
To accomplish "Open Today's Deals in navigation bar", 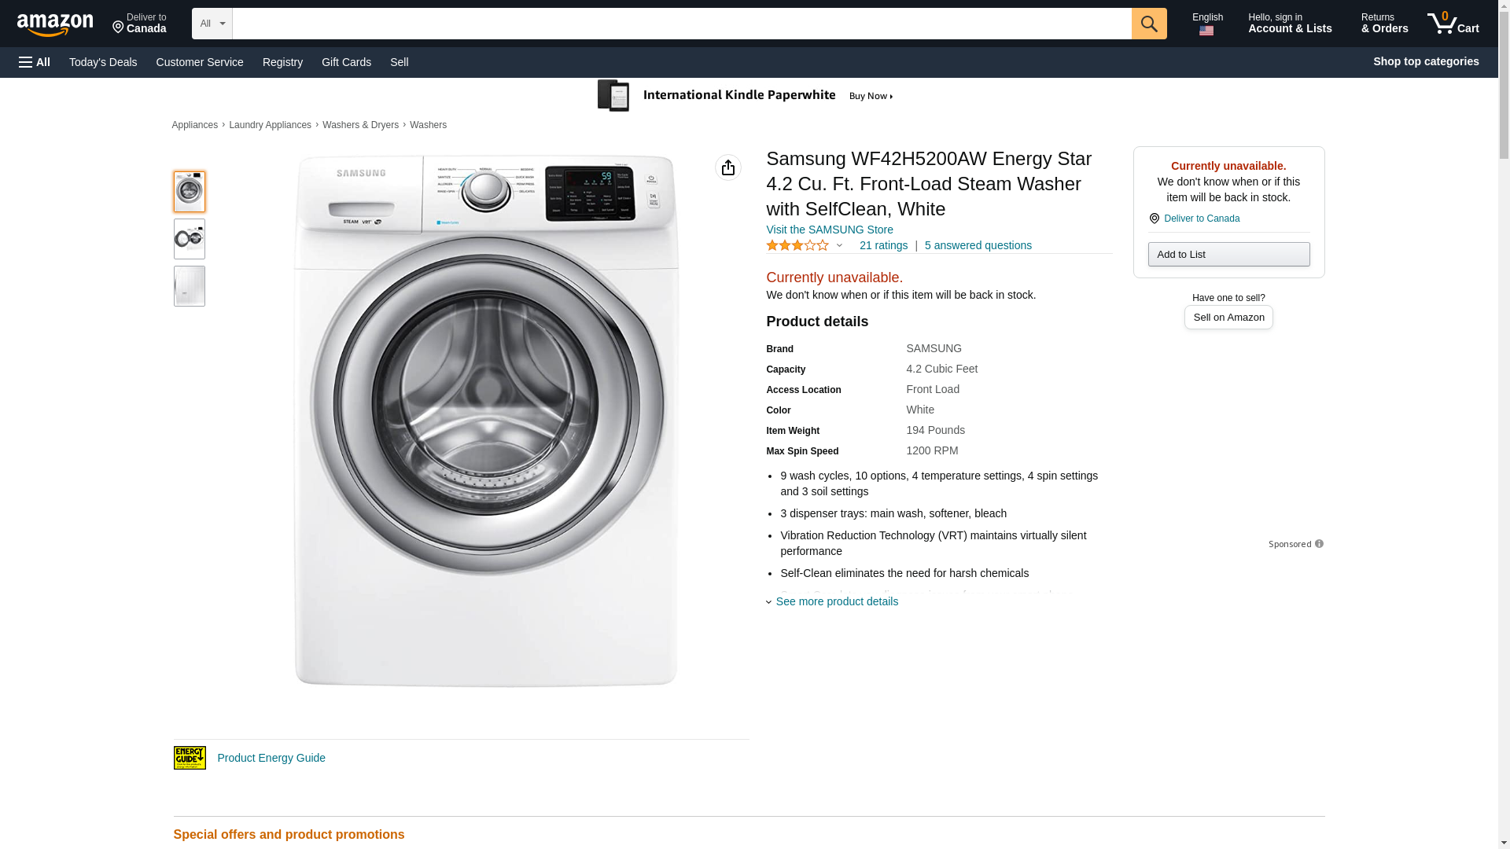I will click(x=103, y=62).
